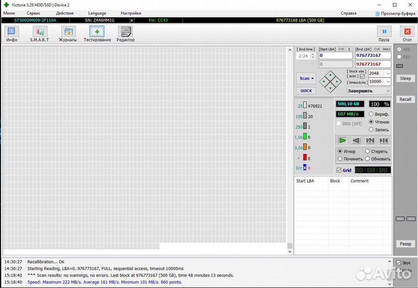Open the Сервис menu
418x288 pixels.
[x=33, y=13]
